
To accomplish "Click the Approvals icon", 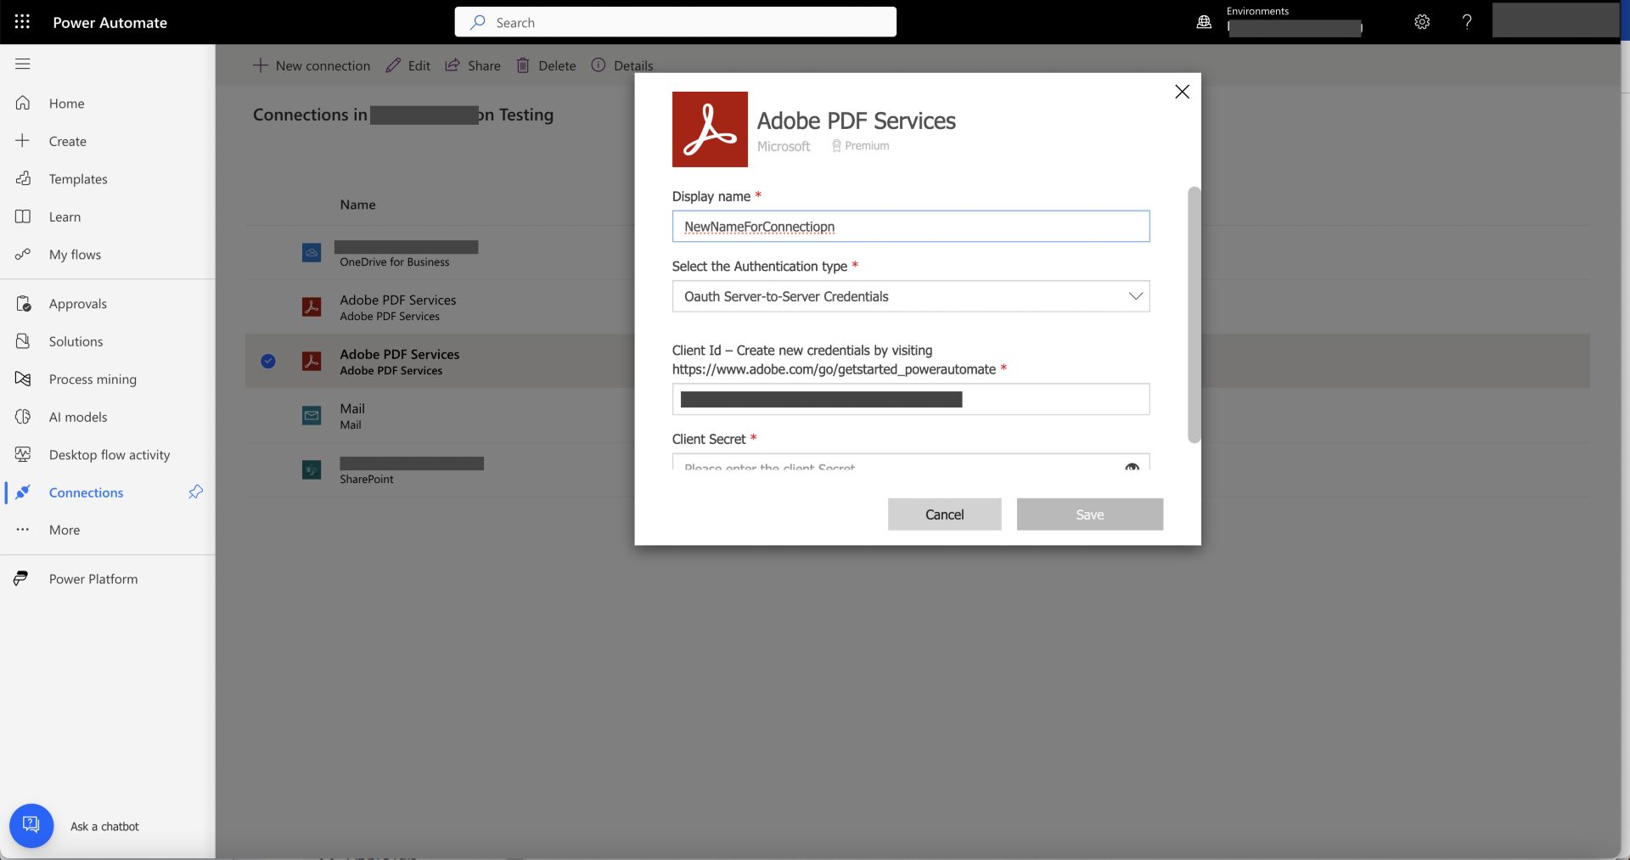I will click(23, 303).
